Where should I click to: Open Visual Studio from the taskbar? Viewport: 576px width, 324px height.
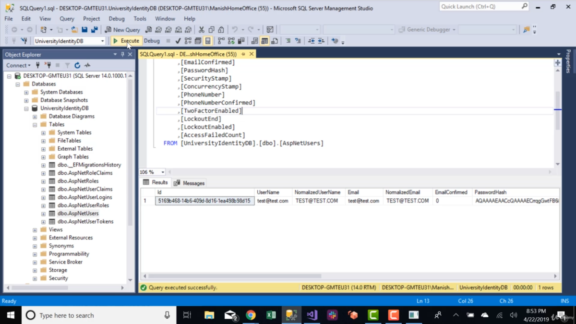click(312, 315)
